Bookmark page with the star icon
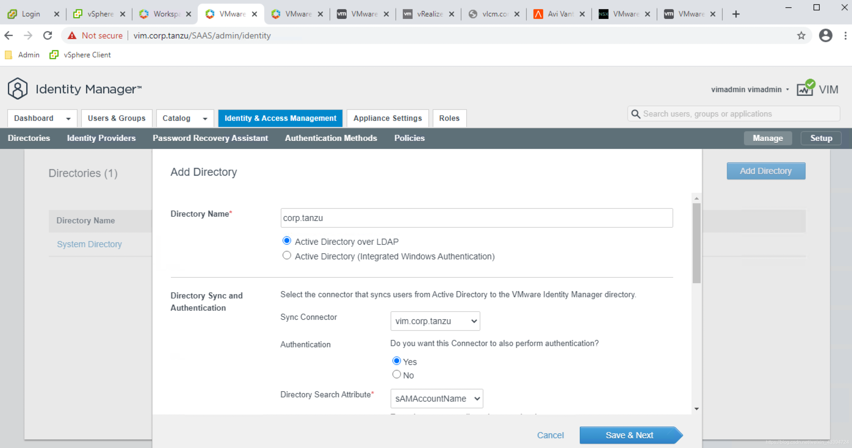The image size is (852, 448). (801, 35)
